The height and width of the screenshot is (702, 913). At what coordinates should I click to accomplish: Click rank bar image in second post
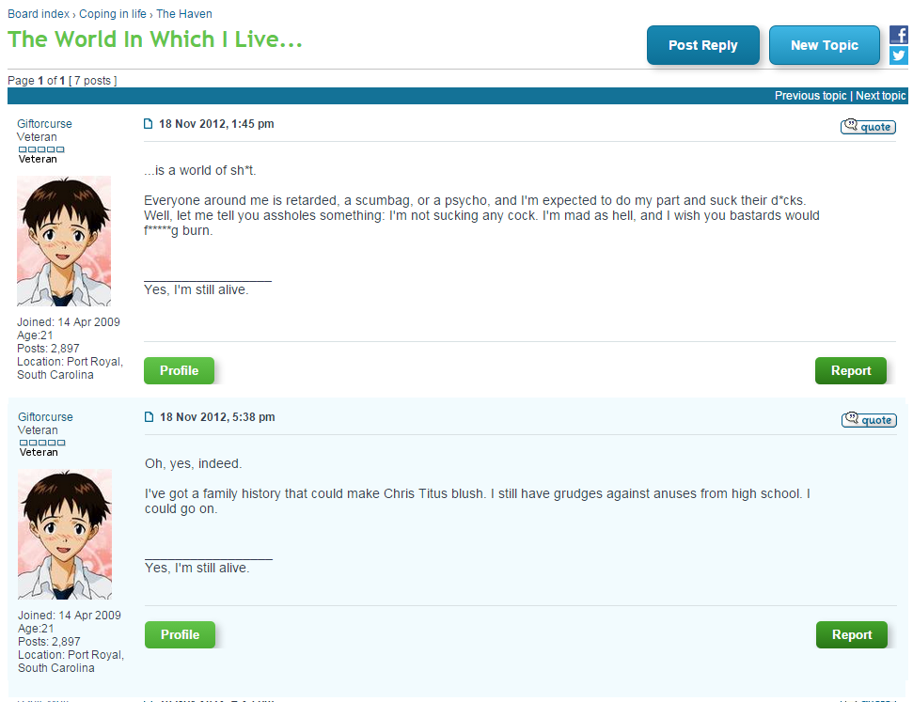pyautogui.click(x=42, y=443)
